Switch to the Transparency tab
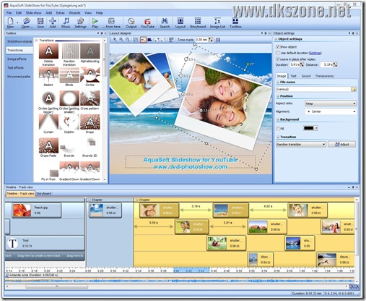 coord(324,76)
